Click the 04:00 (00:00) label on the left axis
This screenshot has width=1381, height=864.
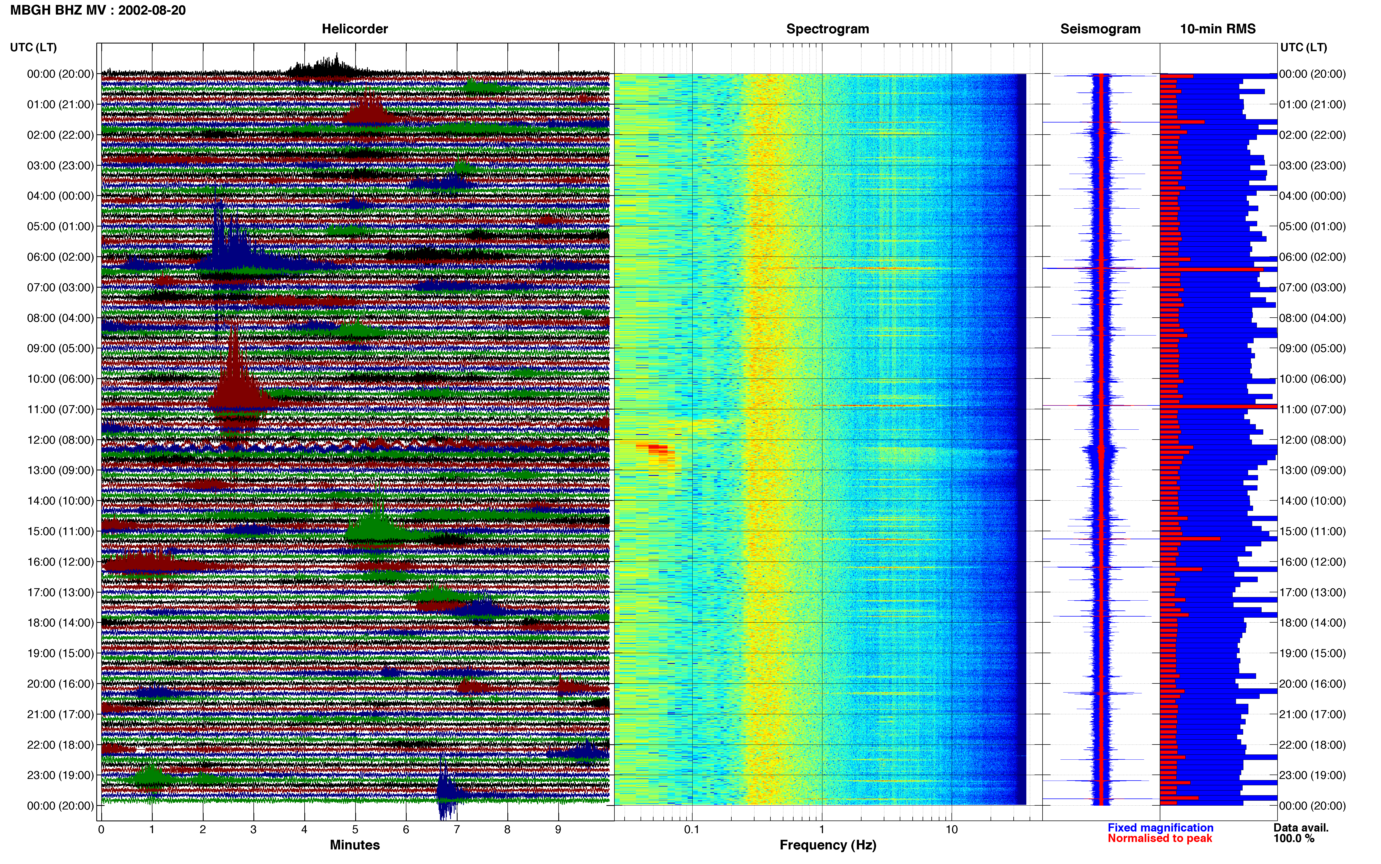tap(61, 196)
